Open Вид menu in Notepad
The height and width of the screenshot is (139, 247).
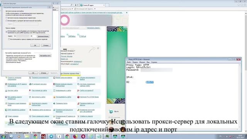click(148, 62)
